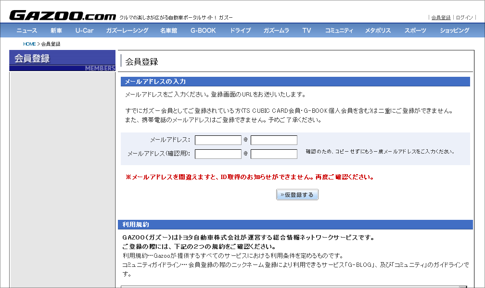Follow the HOME breadcrumb link
The image size is (485, 288).
pyautogui.click(x=29, y=44)
